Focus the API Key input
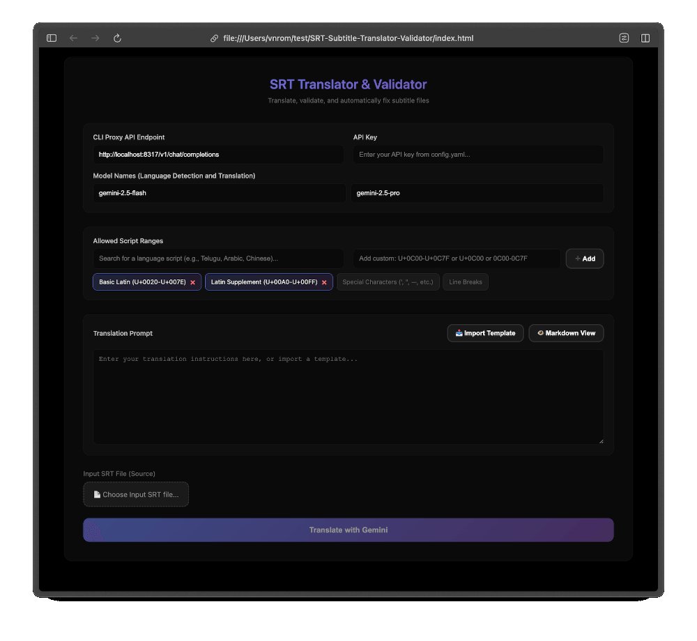Screen dimensions: 697x641 point(478,155)
